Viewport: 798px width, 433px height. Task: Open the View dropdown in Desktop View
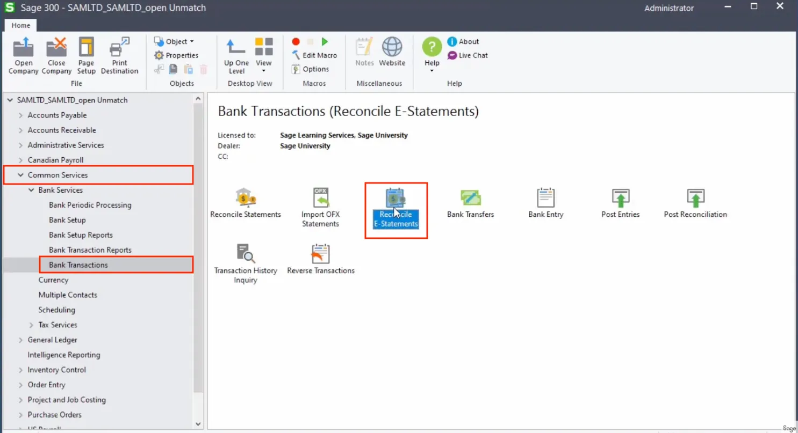264,56
